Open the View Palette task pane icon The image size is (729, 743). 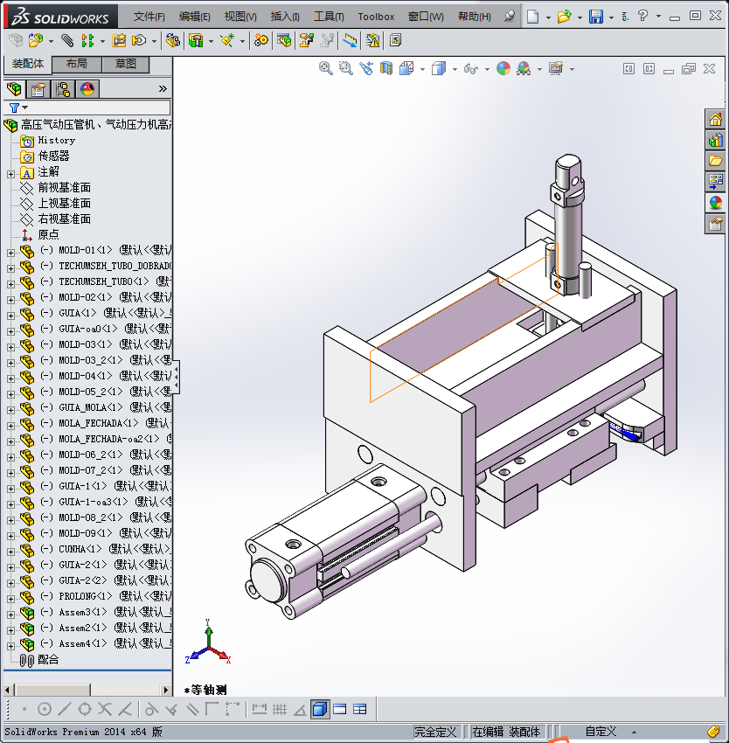(x=715, y=182)
